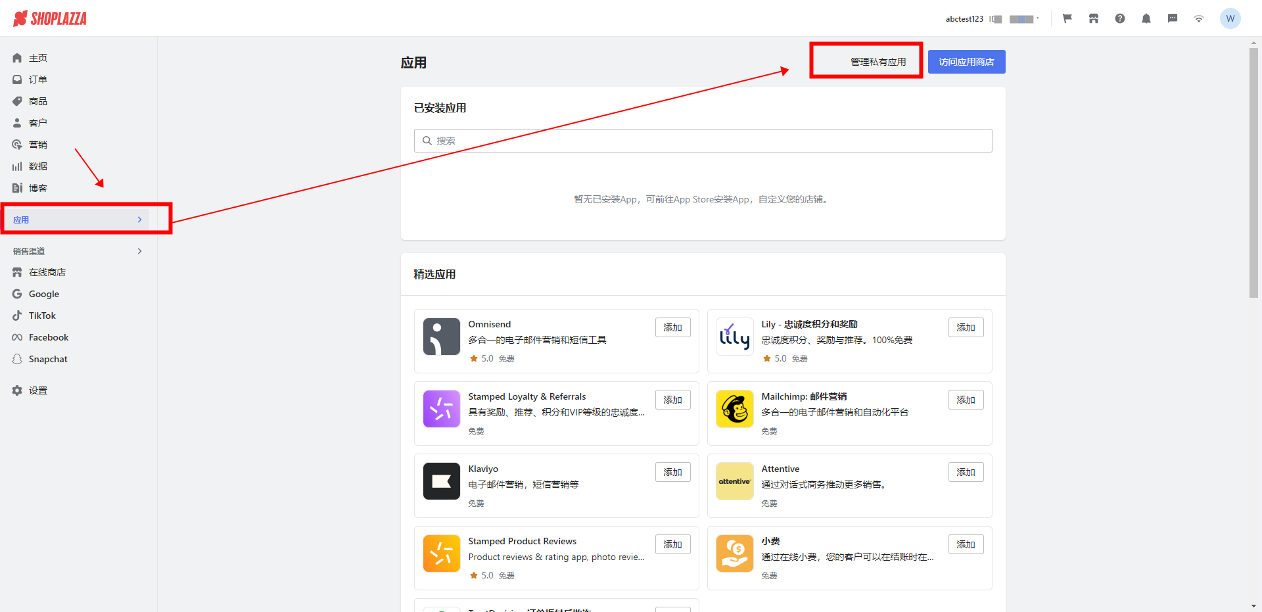Click the 管理私有应用 button
1262x612 pixels.
point(866,60)
